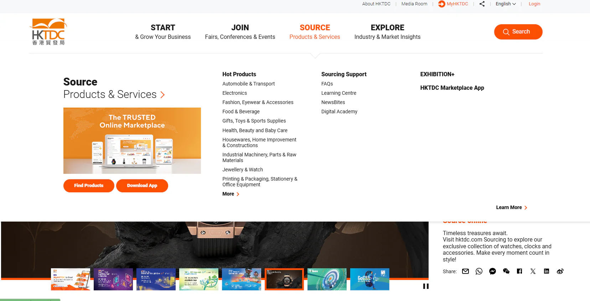
Task: Open HKTDC Marketplace App link
Action: click(x=452, y=88)
